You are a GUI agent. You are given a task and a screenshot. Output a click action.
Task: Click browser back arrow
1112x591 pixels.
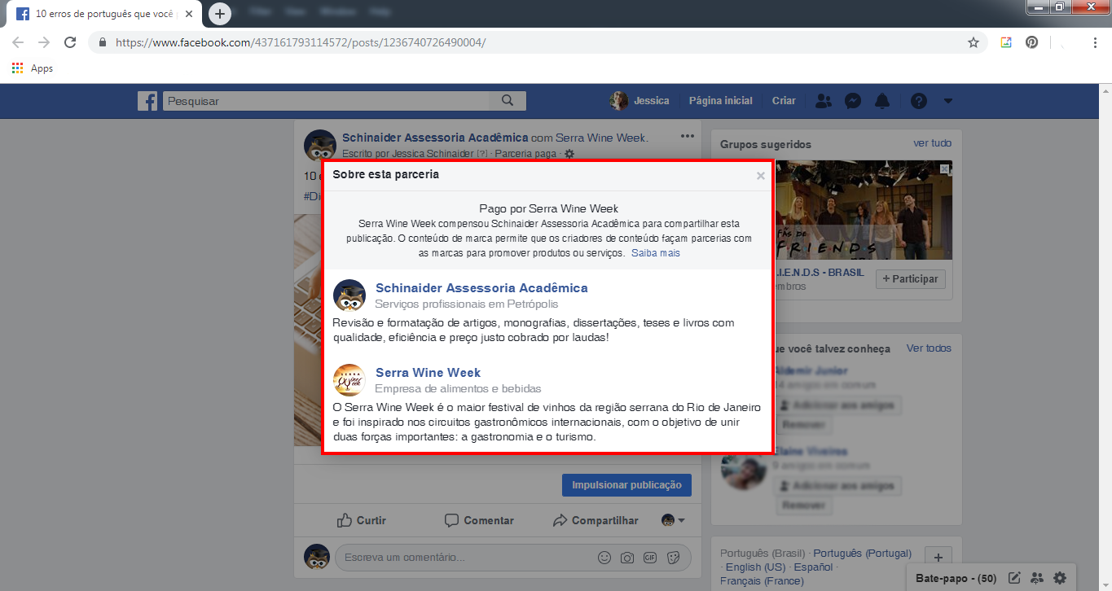[x=18, y=42]
